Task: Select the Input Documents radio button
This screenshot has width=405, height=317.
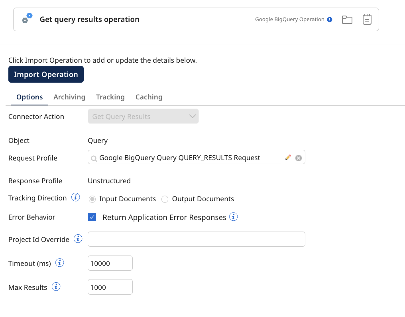Action: [92, 199]
